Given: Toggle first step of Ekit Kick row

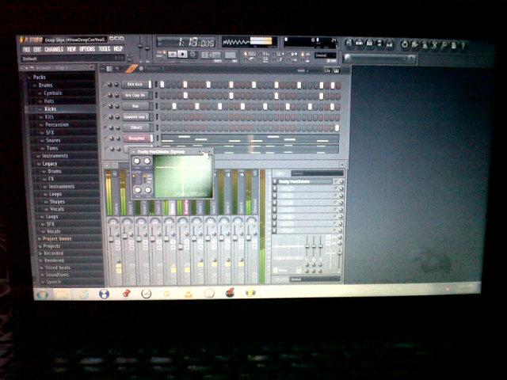Looking at the screenshot, I should point(162,85).
